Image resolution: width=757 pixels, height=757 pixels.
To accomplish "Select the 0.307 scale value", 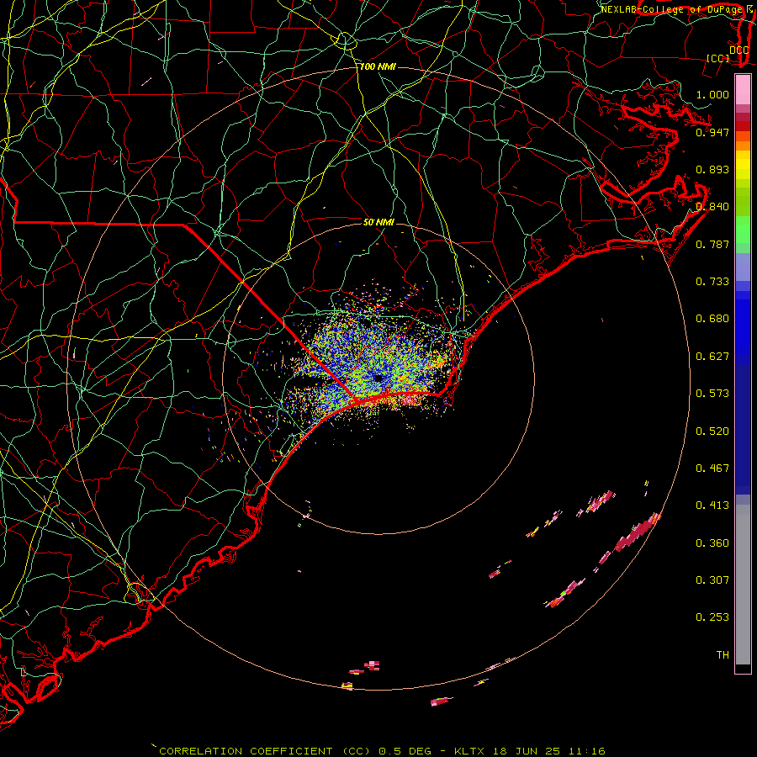I will [x=712, y=580].
